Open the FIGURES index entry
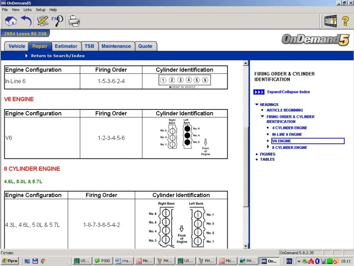This screenshot has height=266, width=354. coord(267,154)
